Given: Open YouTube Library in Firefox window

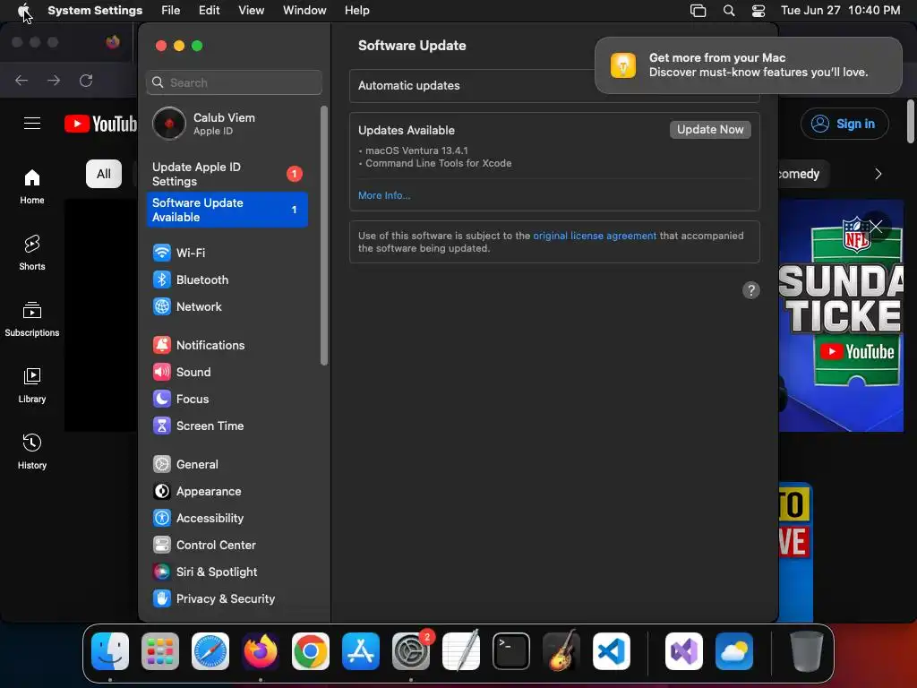Looking at the screenshot, I should (32, 385).
